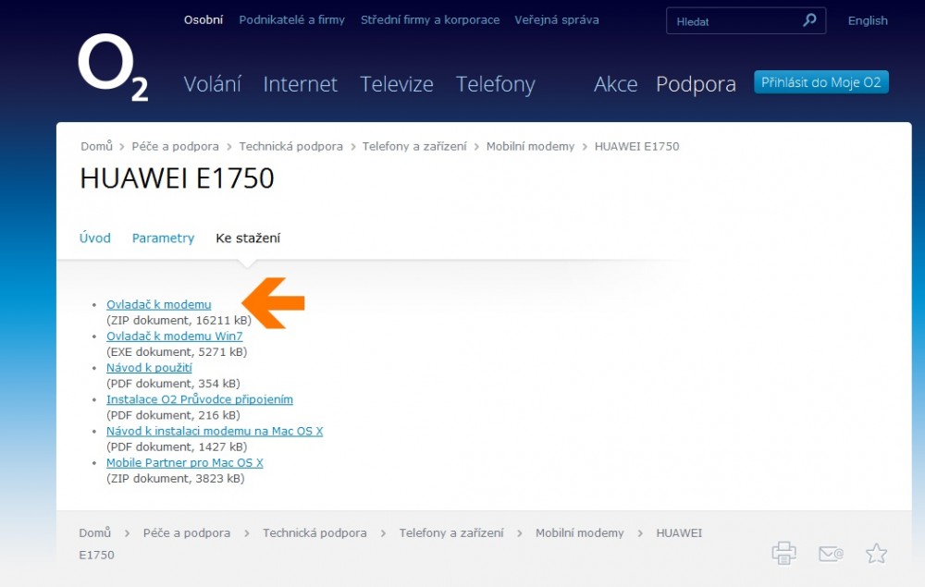Screen dimensions: 925x587
Task: Click the print page icon
Action: point(783,553)
